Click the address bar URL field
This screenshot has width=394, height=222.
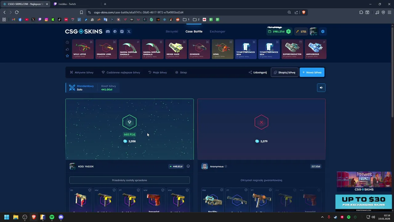click(x=185, y=12)
